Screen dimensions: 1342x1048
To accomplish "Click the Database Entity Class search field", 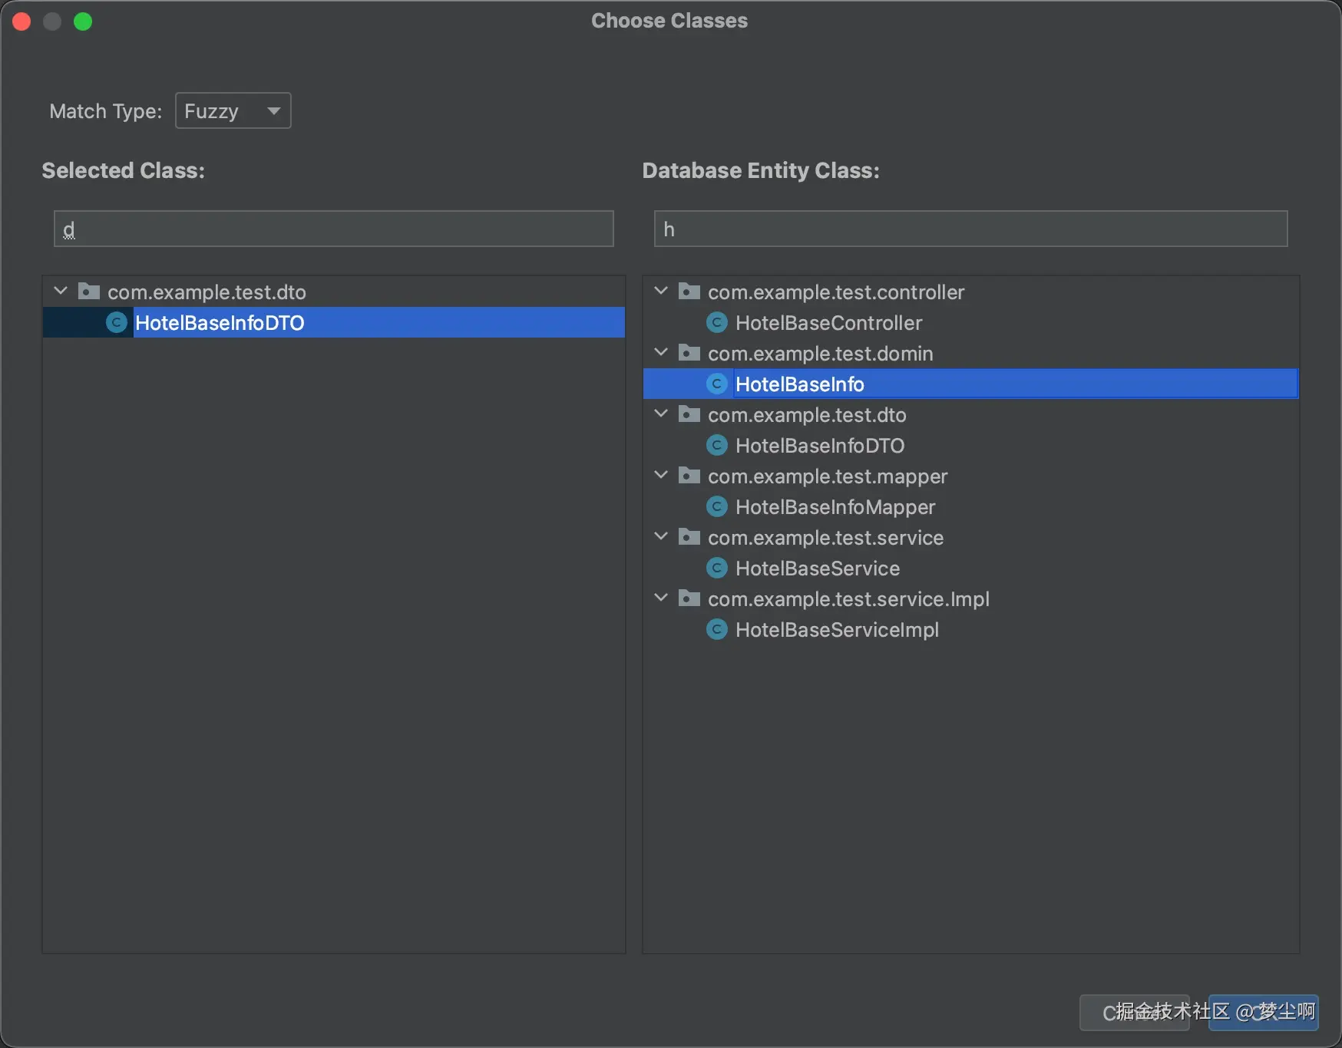I will click(970, 229).
